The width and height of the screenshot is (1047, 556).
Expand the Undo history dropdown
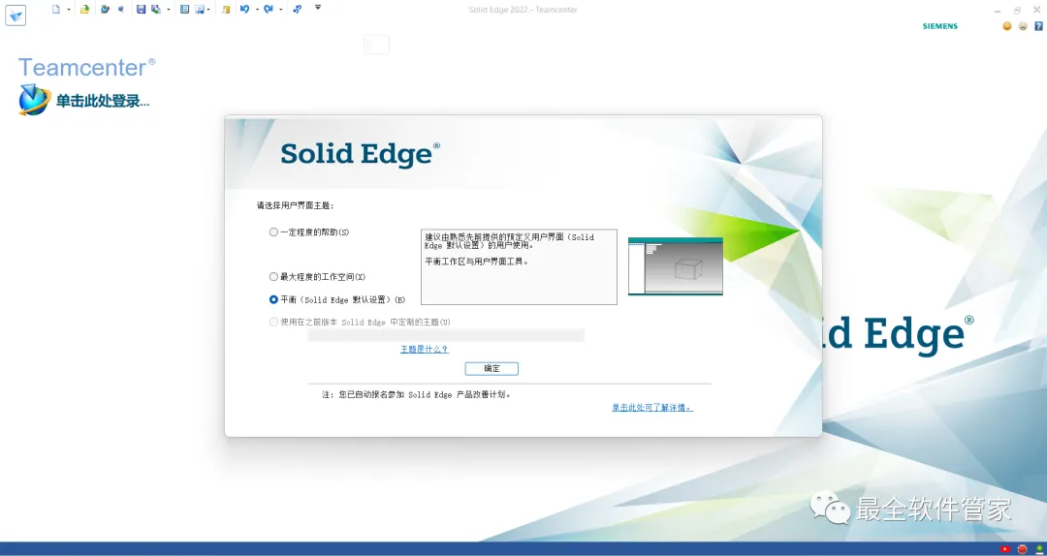point(257,10)
